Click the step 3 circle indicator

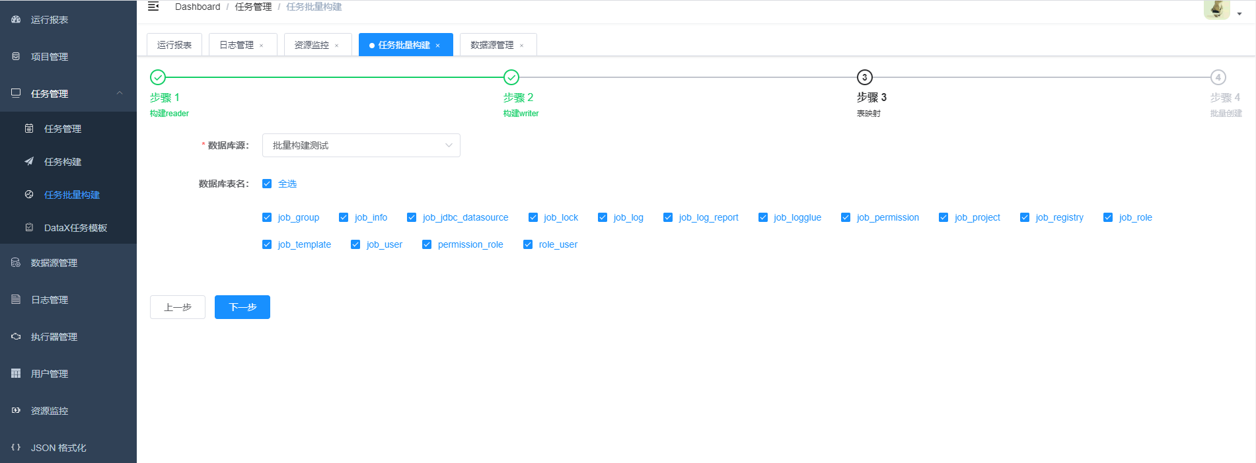[865, 77]
